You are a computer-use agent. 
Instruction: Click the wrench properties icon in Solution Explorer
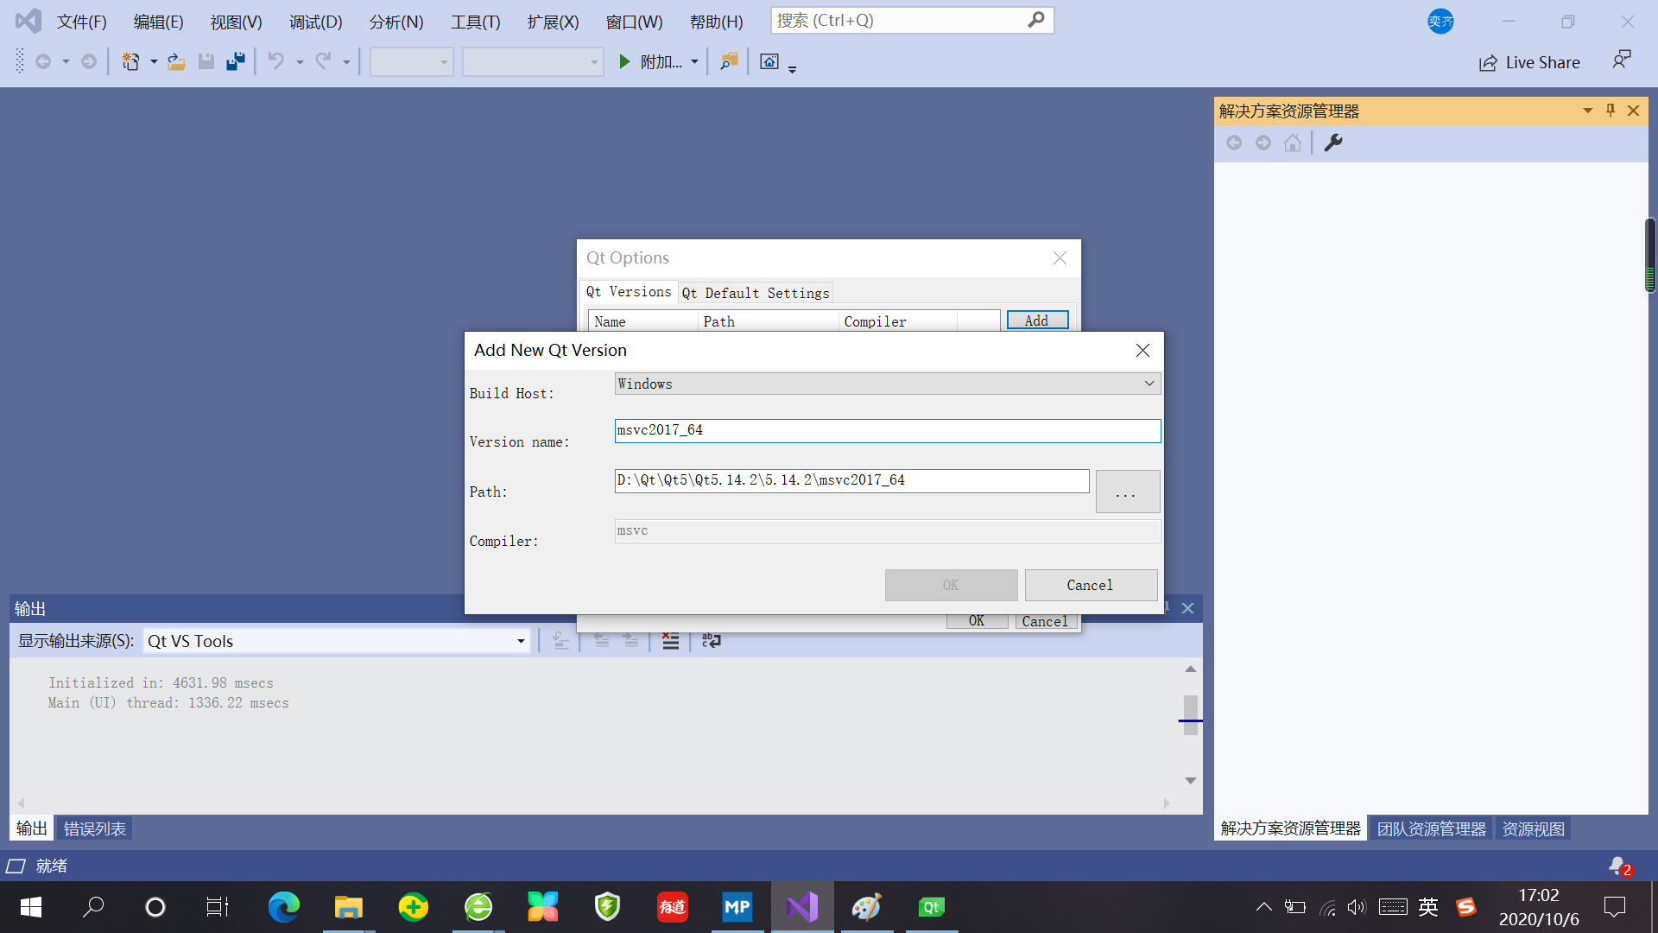click(1333, 143)
